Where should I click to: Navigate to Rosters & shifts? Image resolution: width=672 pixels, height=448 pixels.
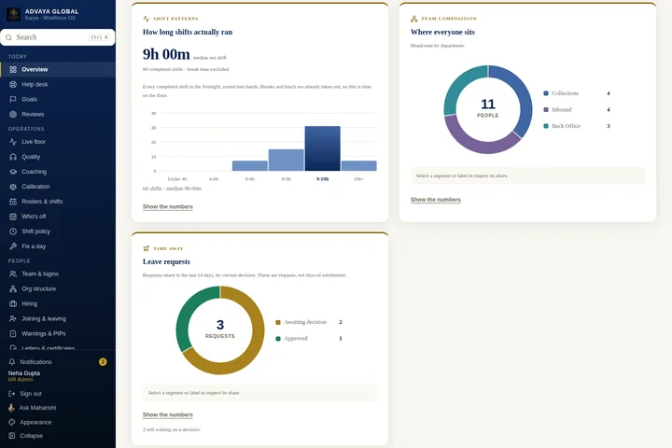point(58,202)
